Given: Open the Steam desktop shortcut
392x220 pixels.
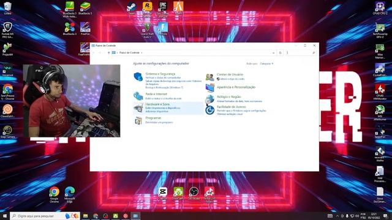Looking at the screenshot, I should click(132, 8).
